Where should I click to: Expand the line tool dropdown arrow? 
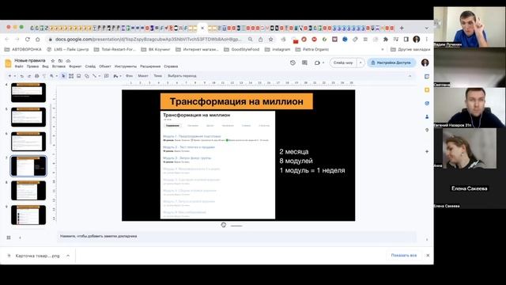click(99, 76)
